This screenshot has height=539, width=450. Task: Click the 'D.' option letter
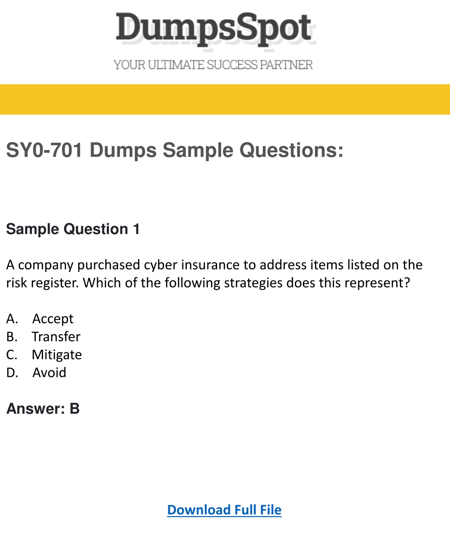pos(12,373)
